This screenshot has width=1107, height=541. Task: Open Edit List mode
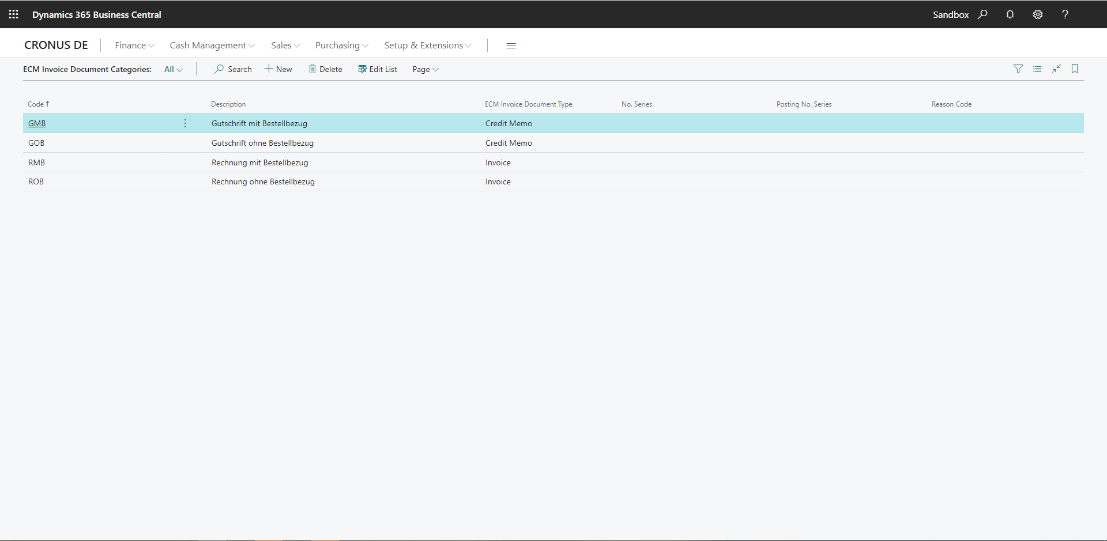click(378, 69)
